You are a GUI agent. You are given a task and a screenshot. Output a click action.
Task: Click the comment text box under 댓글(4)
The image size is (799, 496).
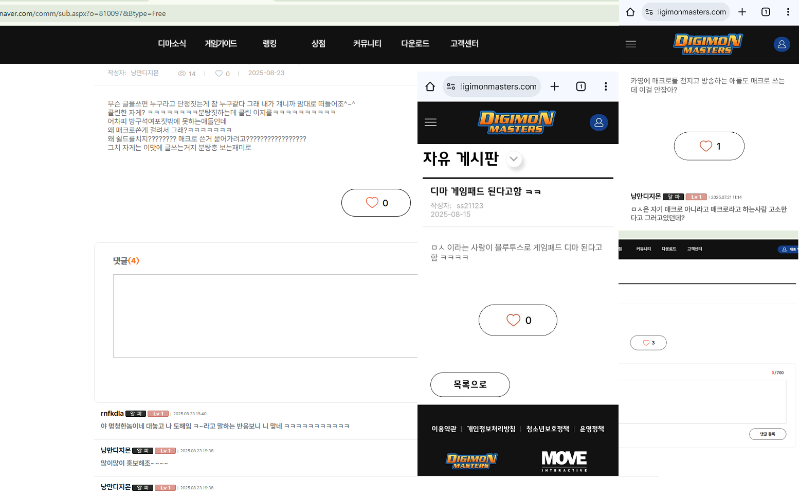tap(265, 315)
